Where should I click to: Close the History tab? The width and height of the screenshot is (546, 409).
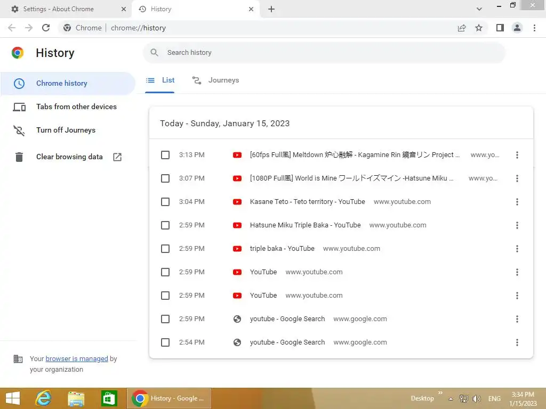(x=251, y=9)
